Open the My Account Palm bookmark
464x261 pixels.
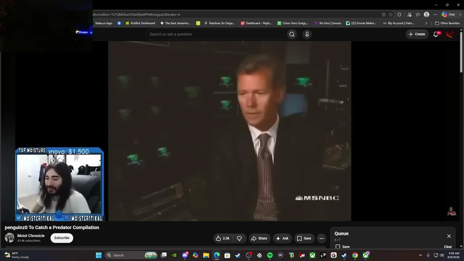point(398,23)
